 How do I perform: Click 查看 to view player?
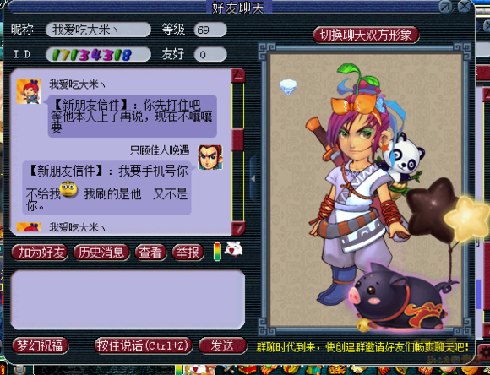pyautogui.click(x=150, y=253)
